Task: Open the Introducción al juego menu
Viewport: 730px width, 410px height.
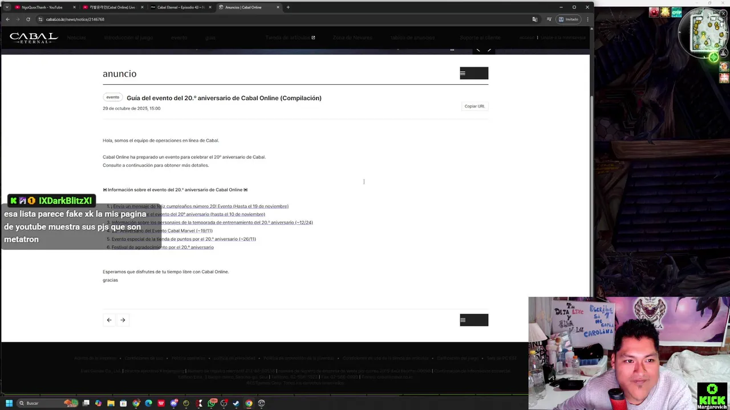Action: click(x=128, y=38)
